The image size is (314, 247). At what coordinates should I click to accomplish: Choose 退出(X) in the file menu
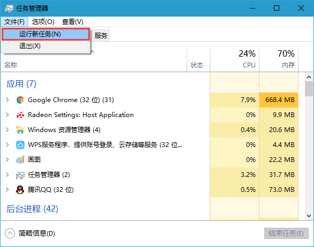pyautogui.click(x=45, y=46)
